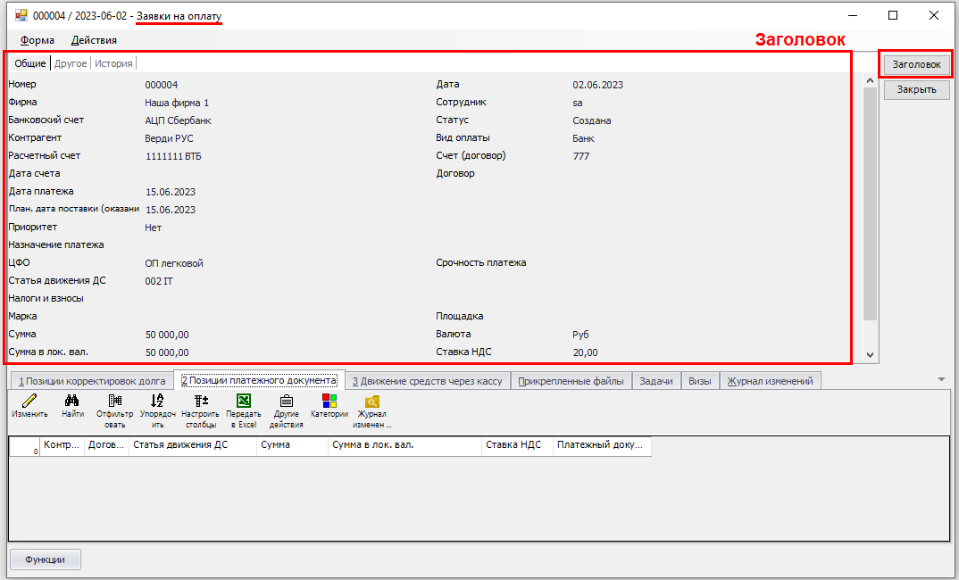The image size is (959, 580).
Task: Open the Форма menu
Action: (38, 40)
